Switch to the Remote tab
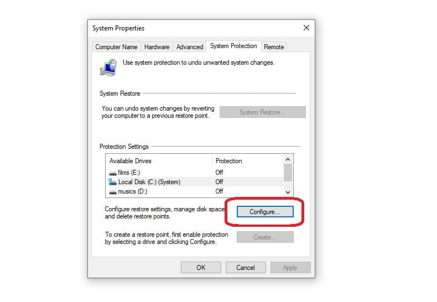Image resolution: width=437 pixels, height=302 pixels. tap(274, 47)
